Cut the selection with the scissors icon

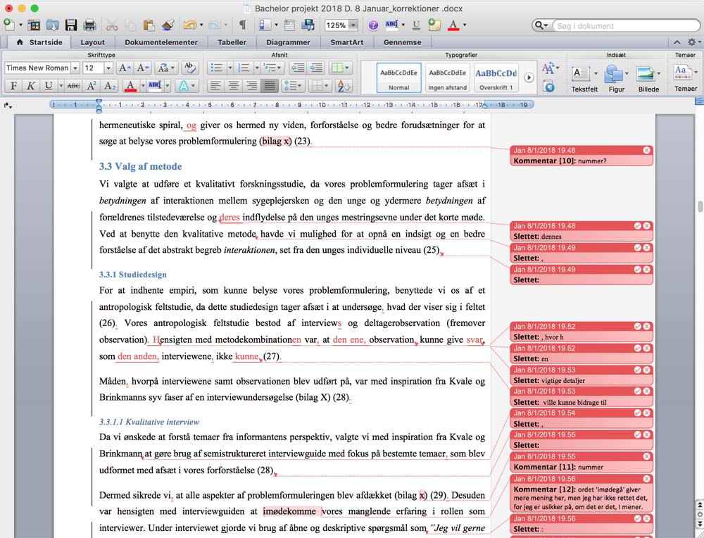pos(112,25)
